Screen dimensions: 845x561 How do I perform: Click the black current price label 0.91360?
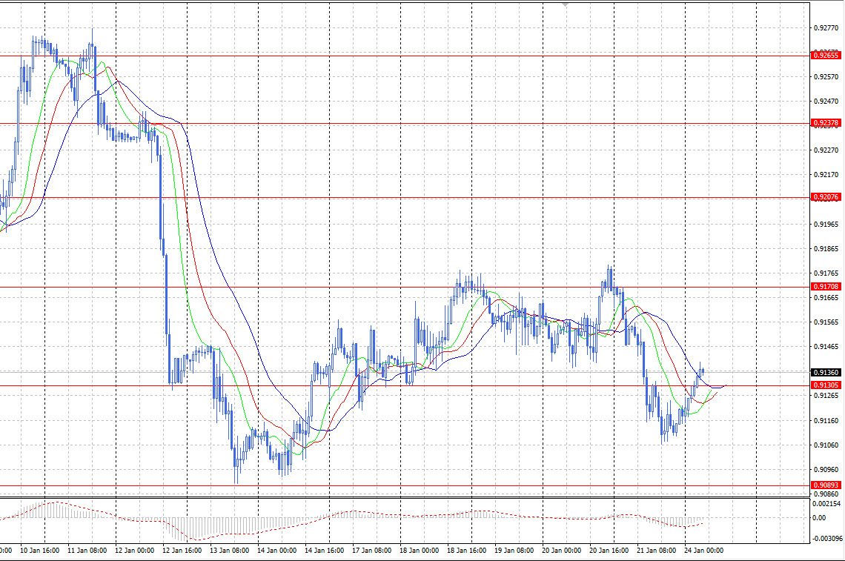pyautogui.click(x=826, y=372)
